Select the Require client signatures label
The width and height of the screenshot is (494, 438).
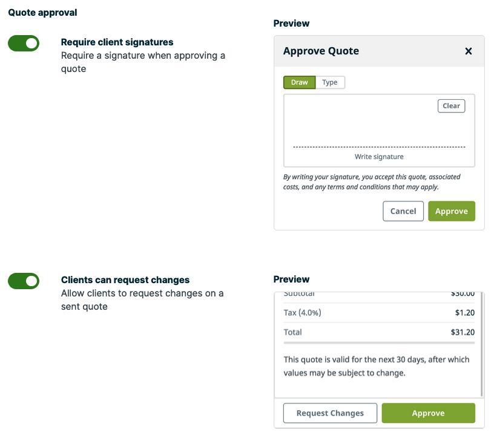pyautogui.click(x=117, y=42)
